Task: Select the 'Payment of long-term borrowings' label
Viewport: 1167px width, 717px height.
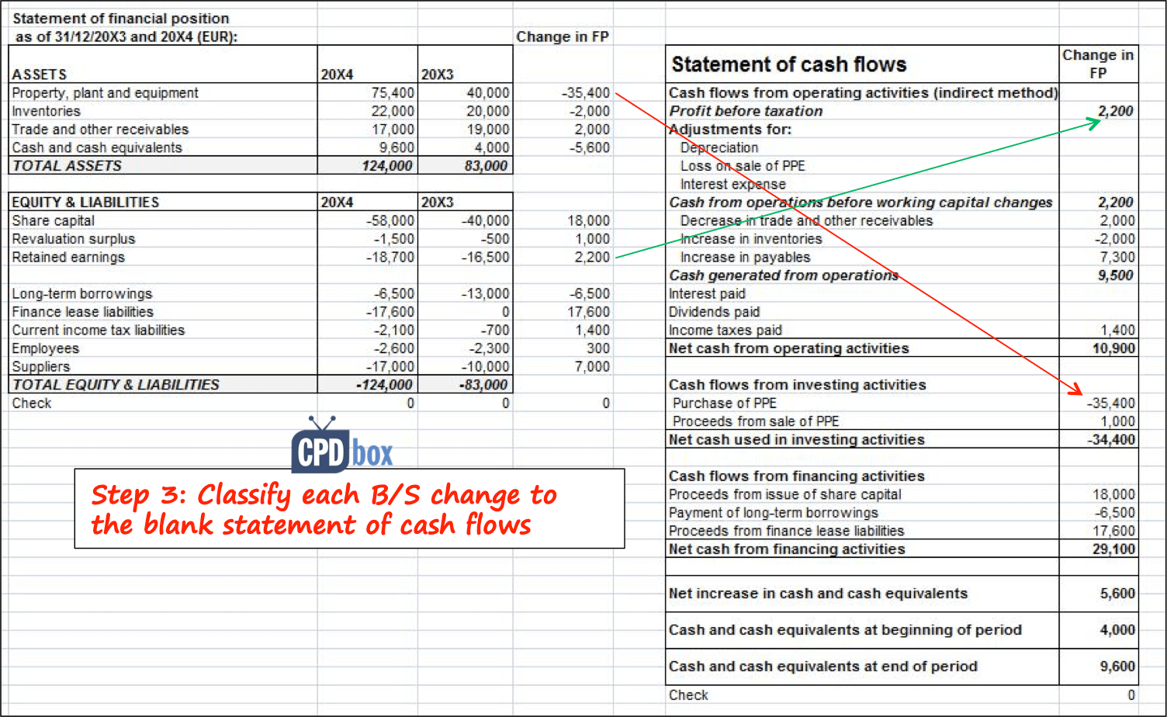Action: (x=774, y=513)
